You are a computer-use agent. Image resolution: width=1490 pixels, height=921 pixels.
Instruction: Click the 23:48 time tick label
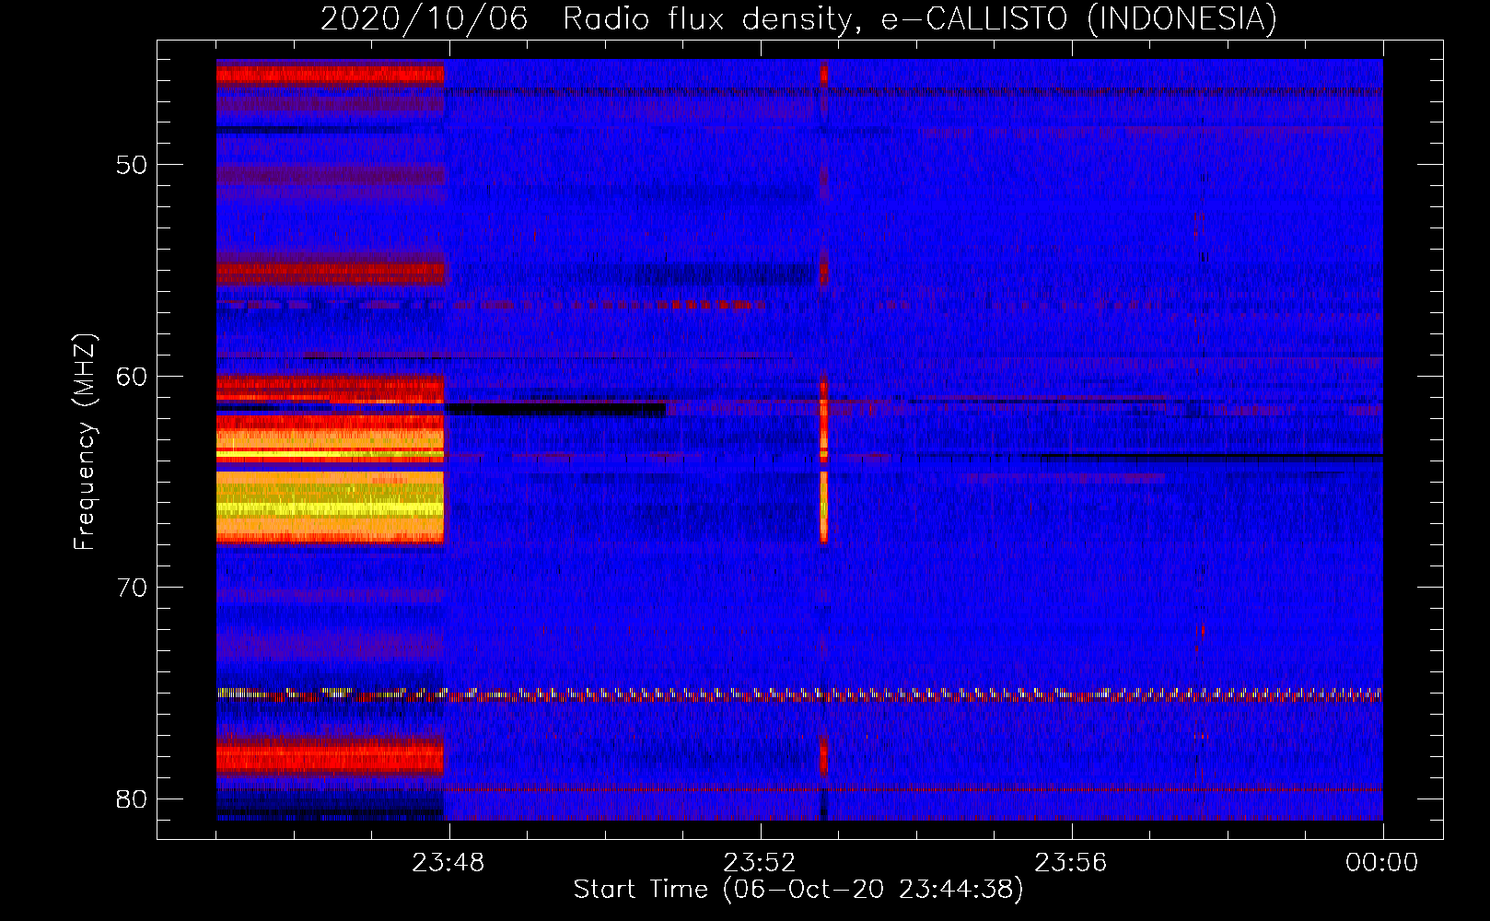pos(448,863)
